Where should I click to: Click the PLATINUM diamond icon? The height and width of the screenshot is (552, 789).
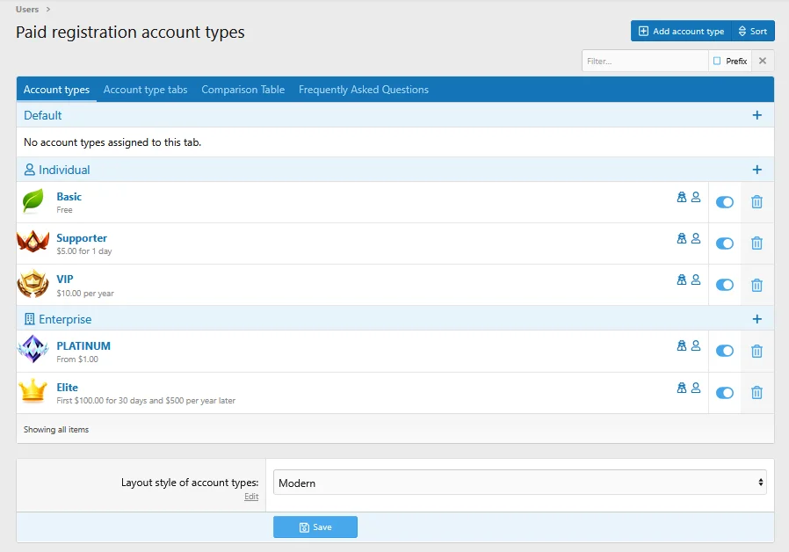tap(33, 349)
